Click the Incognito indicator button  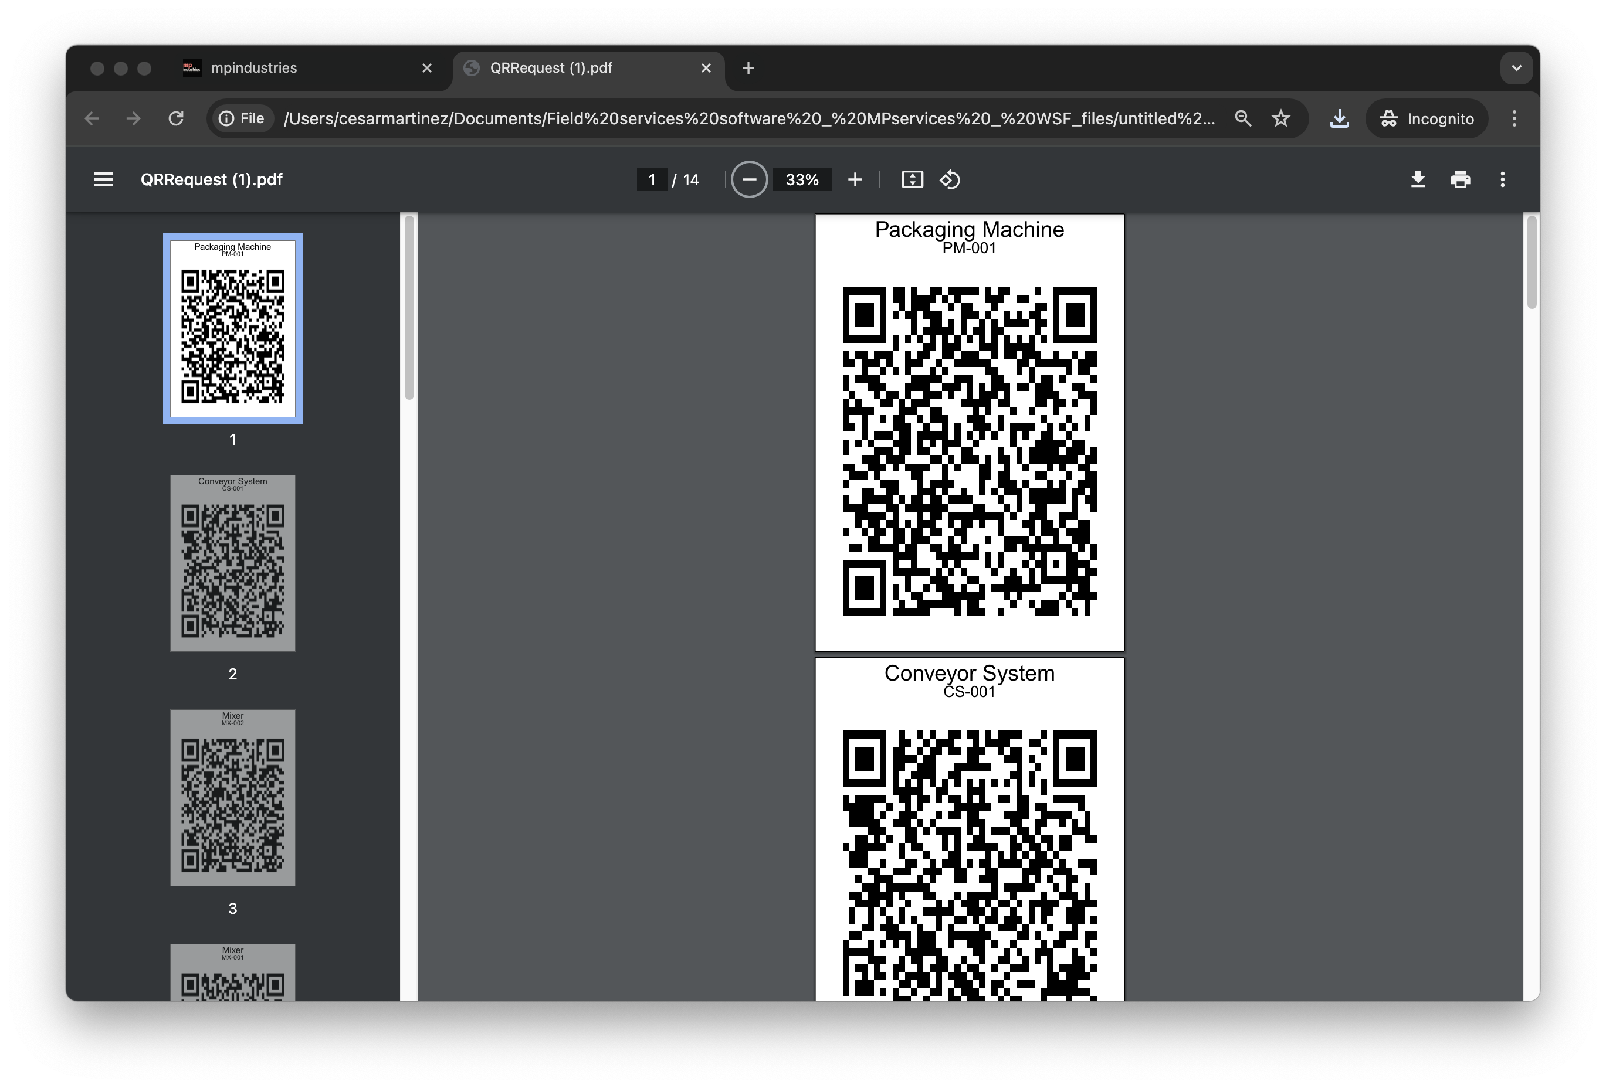coord(1427,119)
